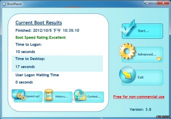Click the Time to Logon label
Screen dimensions: 171x119
tap(29, 45)
